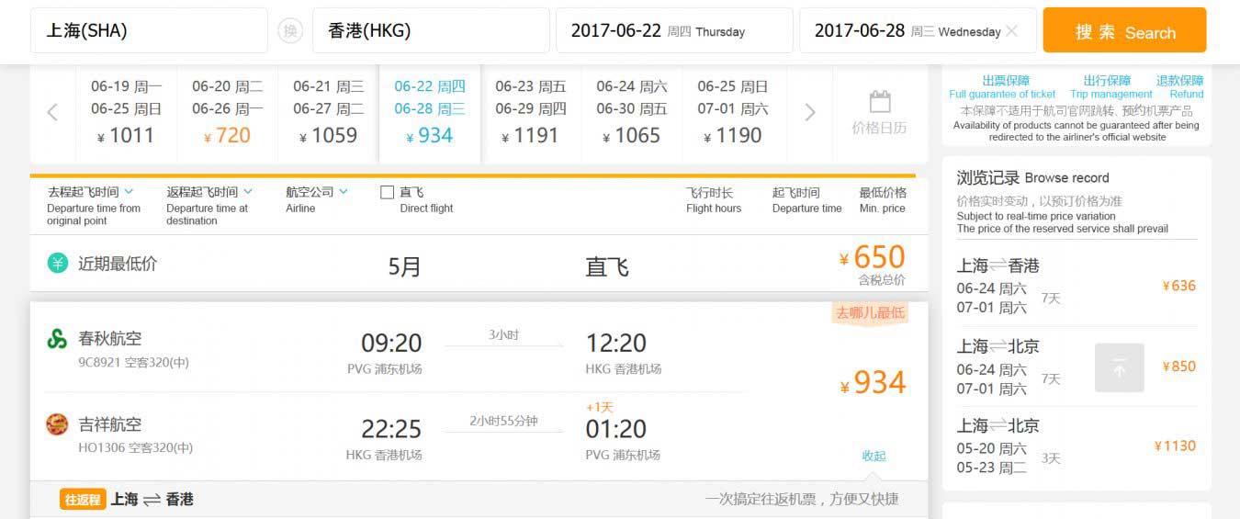Click the yen lowest recent price icon
The image size is (1240, 519).
[58, 264]
